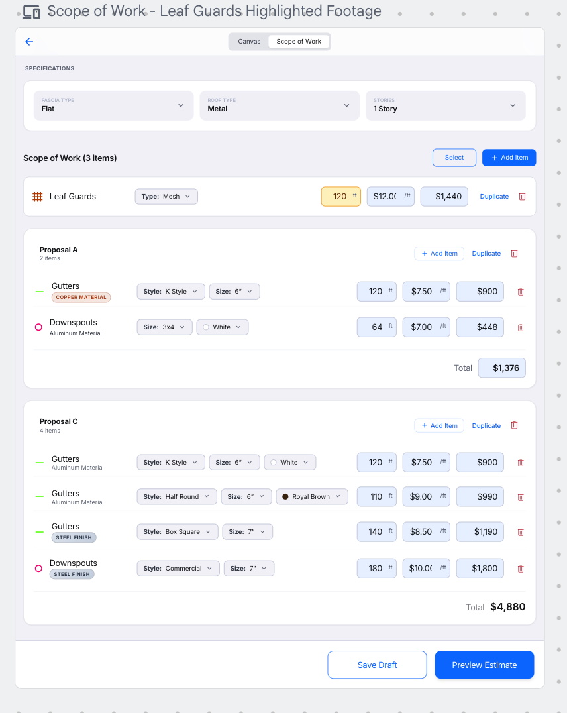This screenshot has width=567, height=713.
Task: Expand the Leaf Guards Type Mesh dropdown
Action: pos(166,196)
